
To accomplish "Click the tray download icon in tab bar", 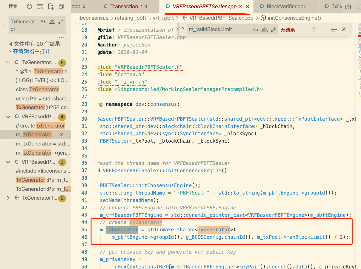I will (x=348, y=6).
